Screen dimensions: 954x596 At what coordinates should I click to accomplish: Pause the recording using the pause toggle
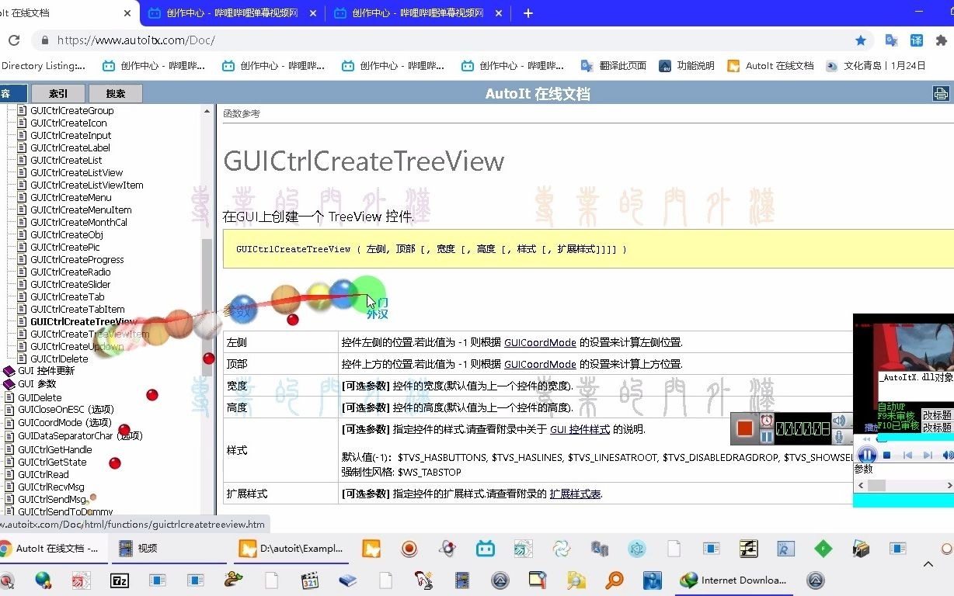(766, 436)
